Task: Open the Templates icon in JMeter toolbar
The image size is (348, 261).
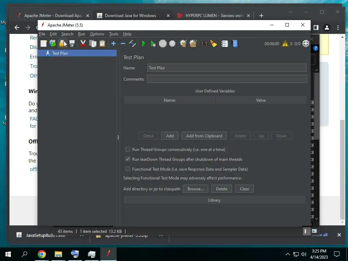Action: pos(53,43)
